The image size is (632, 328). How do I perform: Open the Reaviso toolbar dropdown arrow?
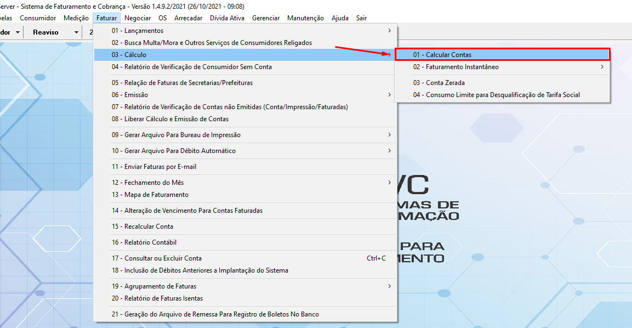click(76, 32)
